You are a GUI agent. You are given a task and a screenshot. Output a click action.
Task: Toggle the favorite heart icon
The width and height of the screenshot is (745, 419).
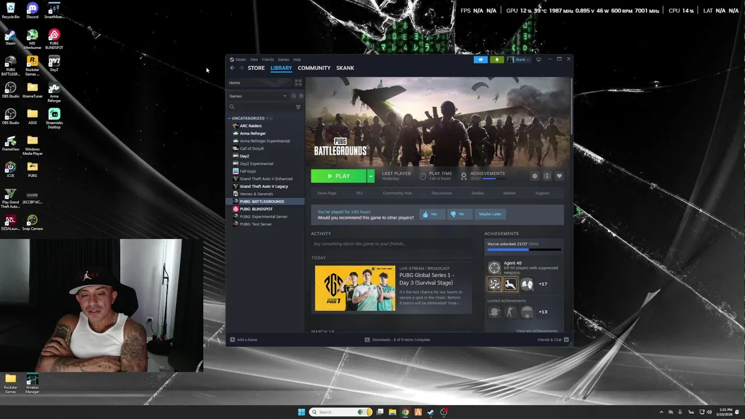click(x=559, y=176)
